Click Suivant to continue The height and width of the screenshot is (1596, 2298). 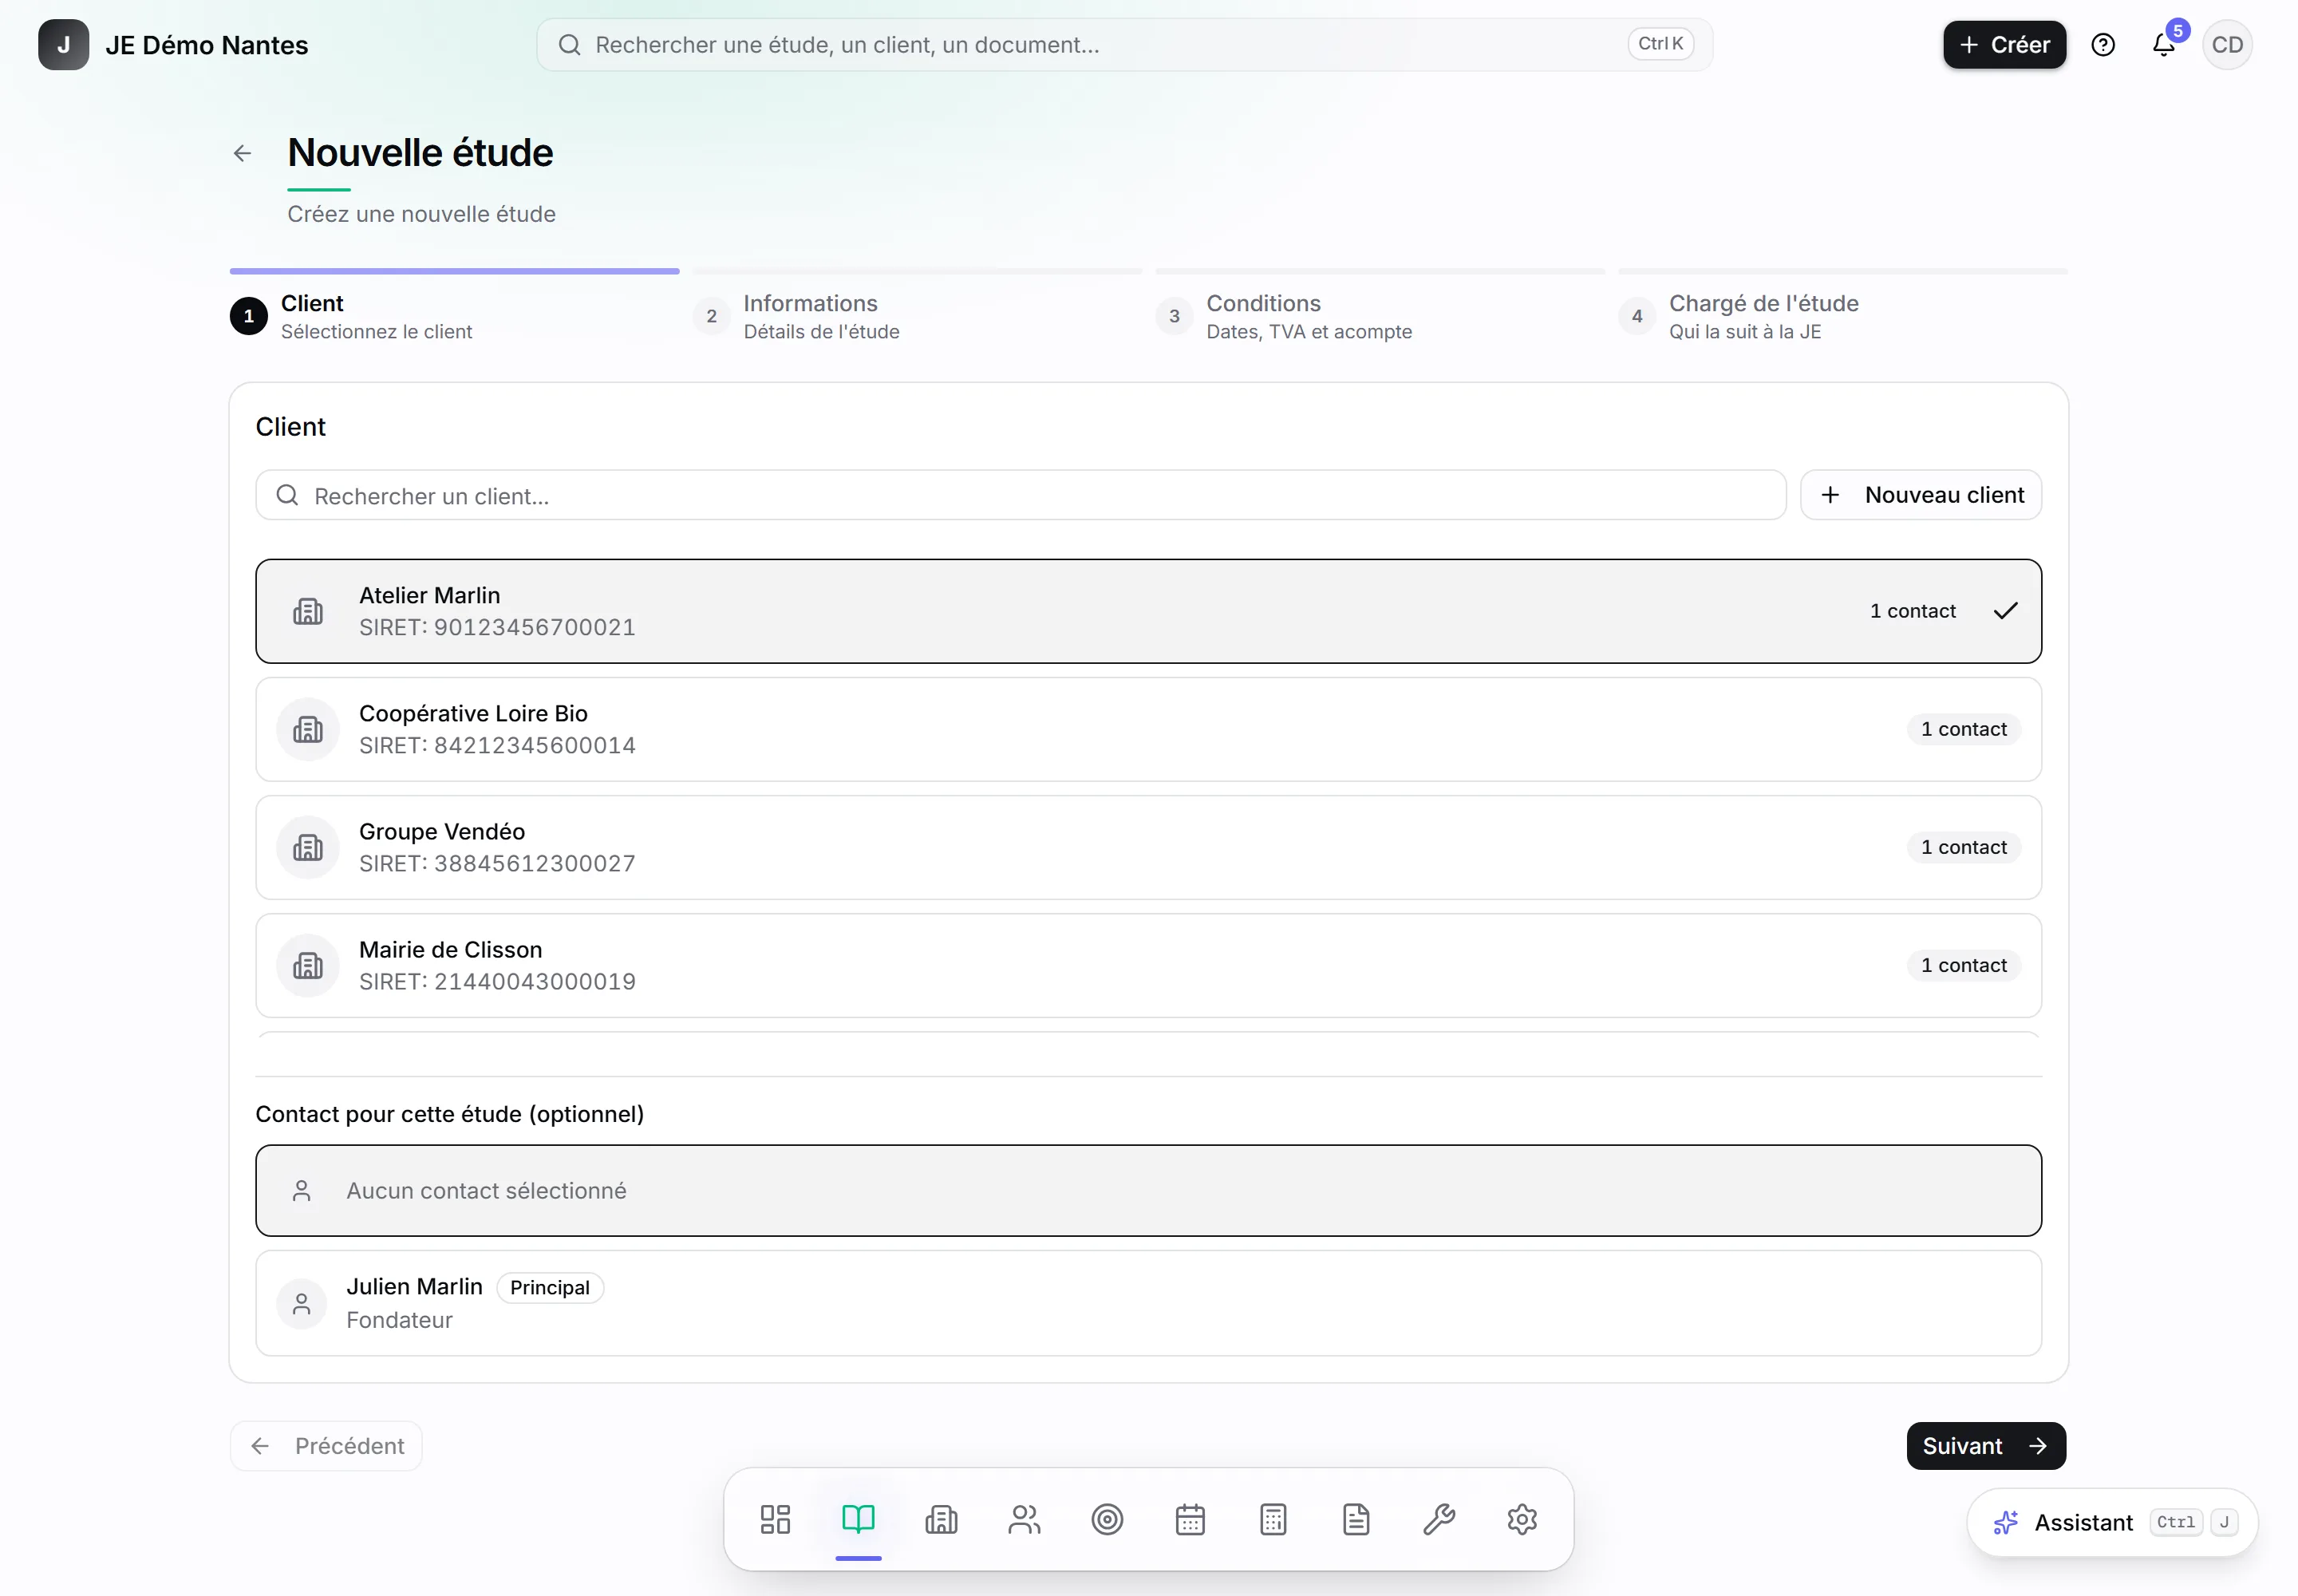[x=1985, y=1446]
